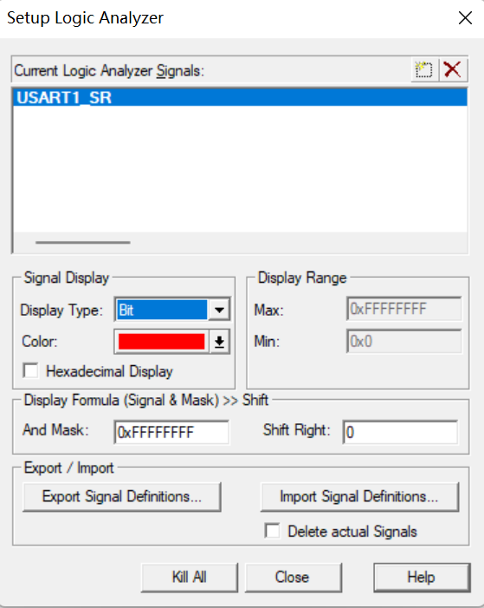Screen dimensions: 484x608
Task: Click the Min display range field
Action: [403, 341]
